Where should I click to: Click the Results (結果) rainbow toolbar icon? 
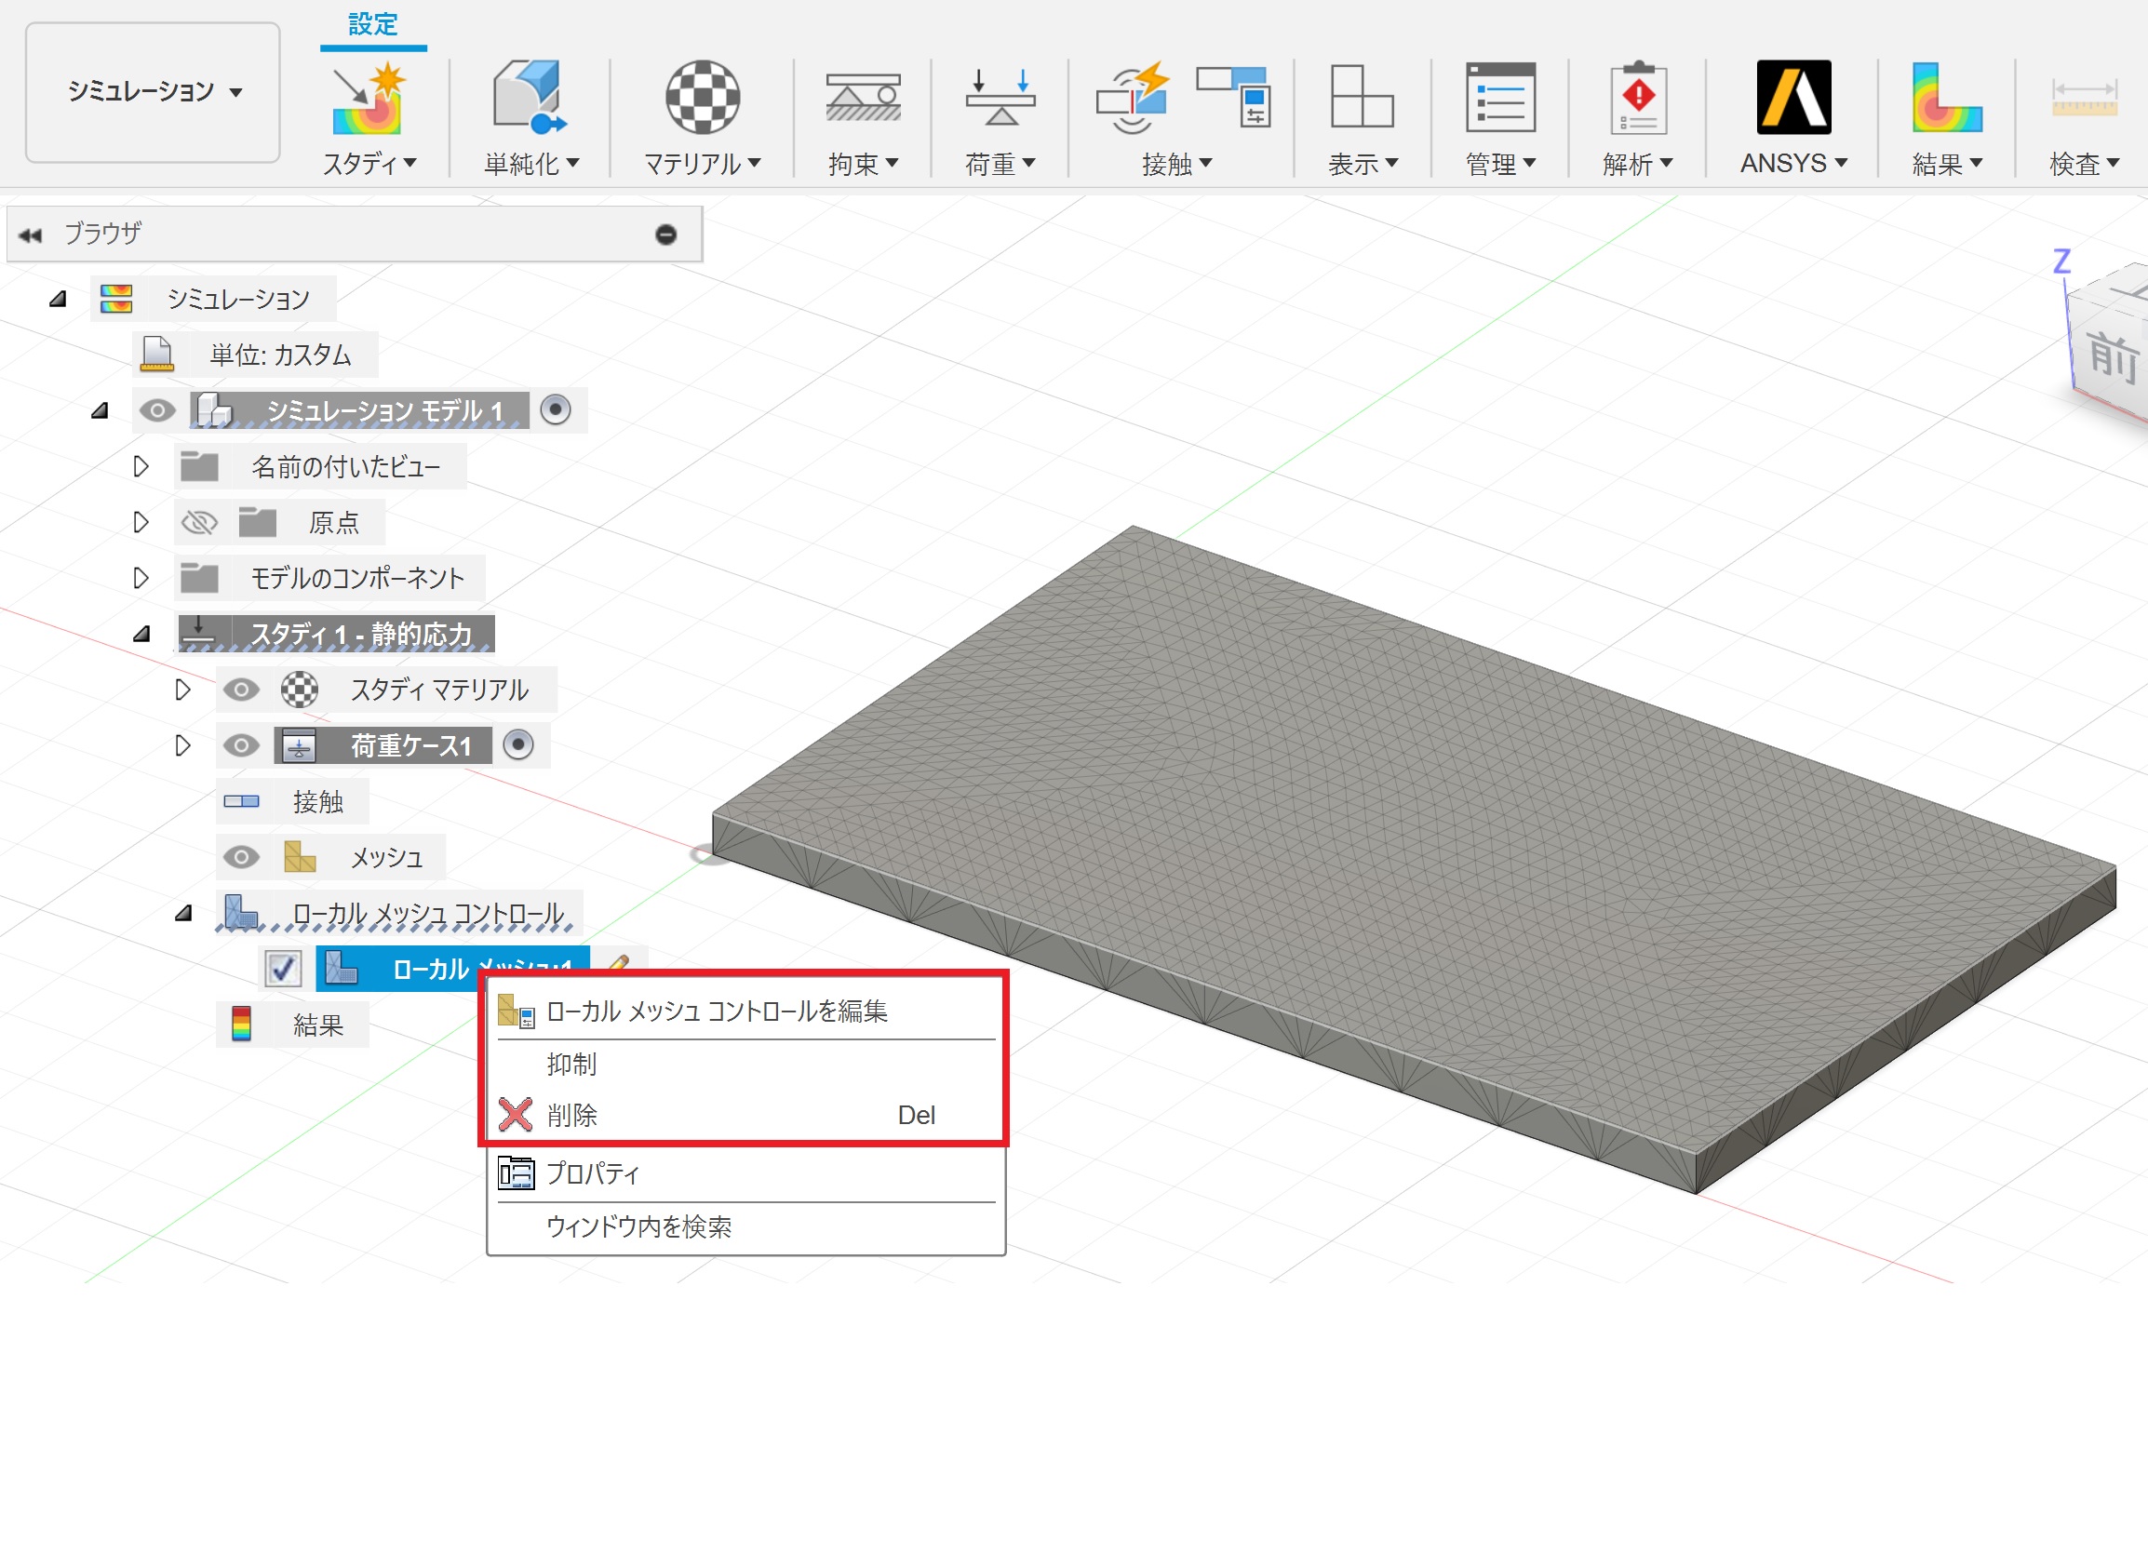[1946, 98]
